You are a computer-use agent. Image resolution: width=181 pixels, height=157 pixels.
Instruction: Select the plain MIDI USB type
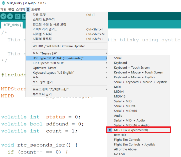coord(138,87)
